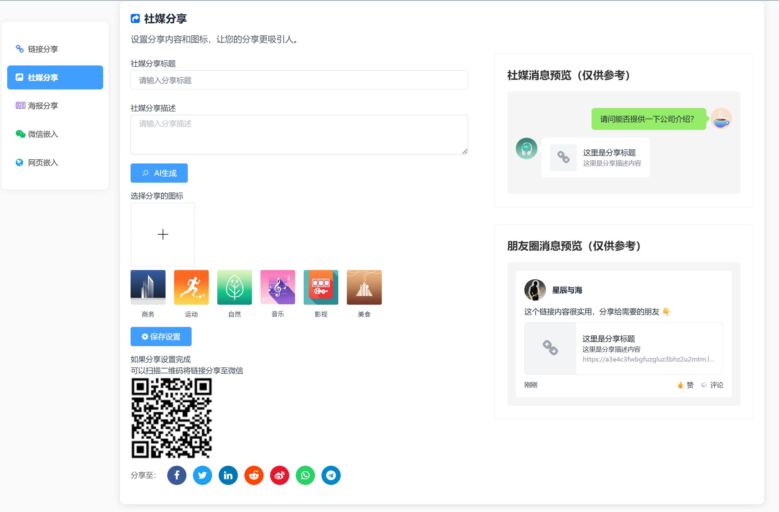Share through the Telegram icon
The width and height of the screenshot is (779, 512).
pos(331,475)
